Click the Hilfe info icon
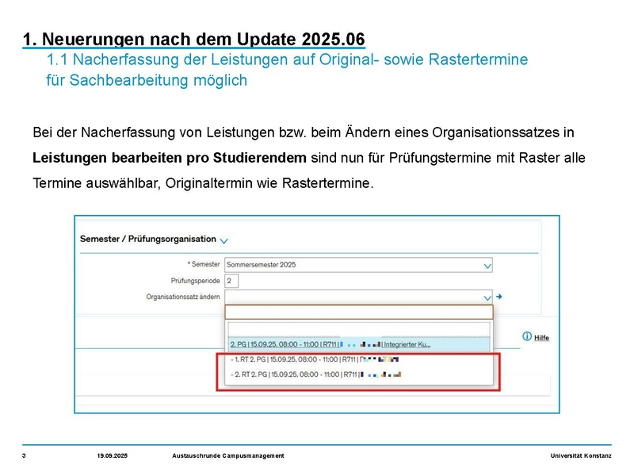 [x=527, y=336]
